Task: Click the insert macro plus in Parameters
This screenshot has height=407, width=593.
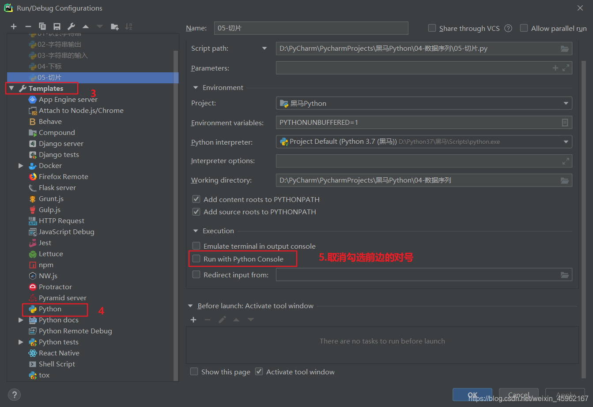Action: (555, 68)
